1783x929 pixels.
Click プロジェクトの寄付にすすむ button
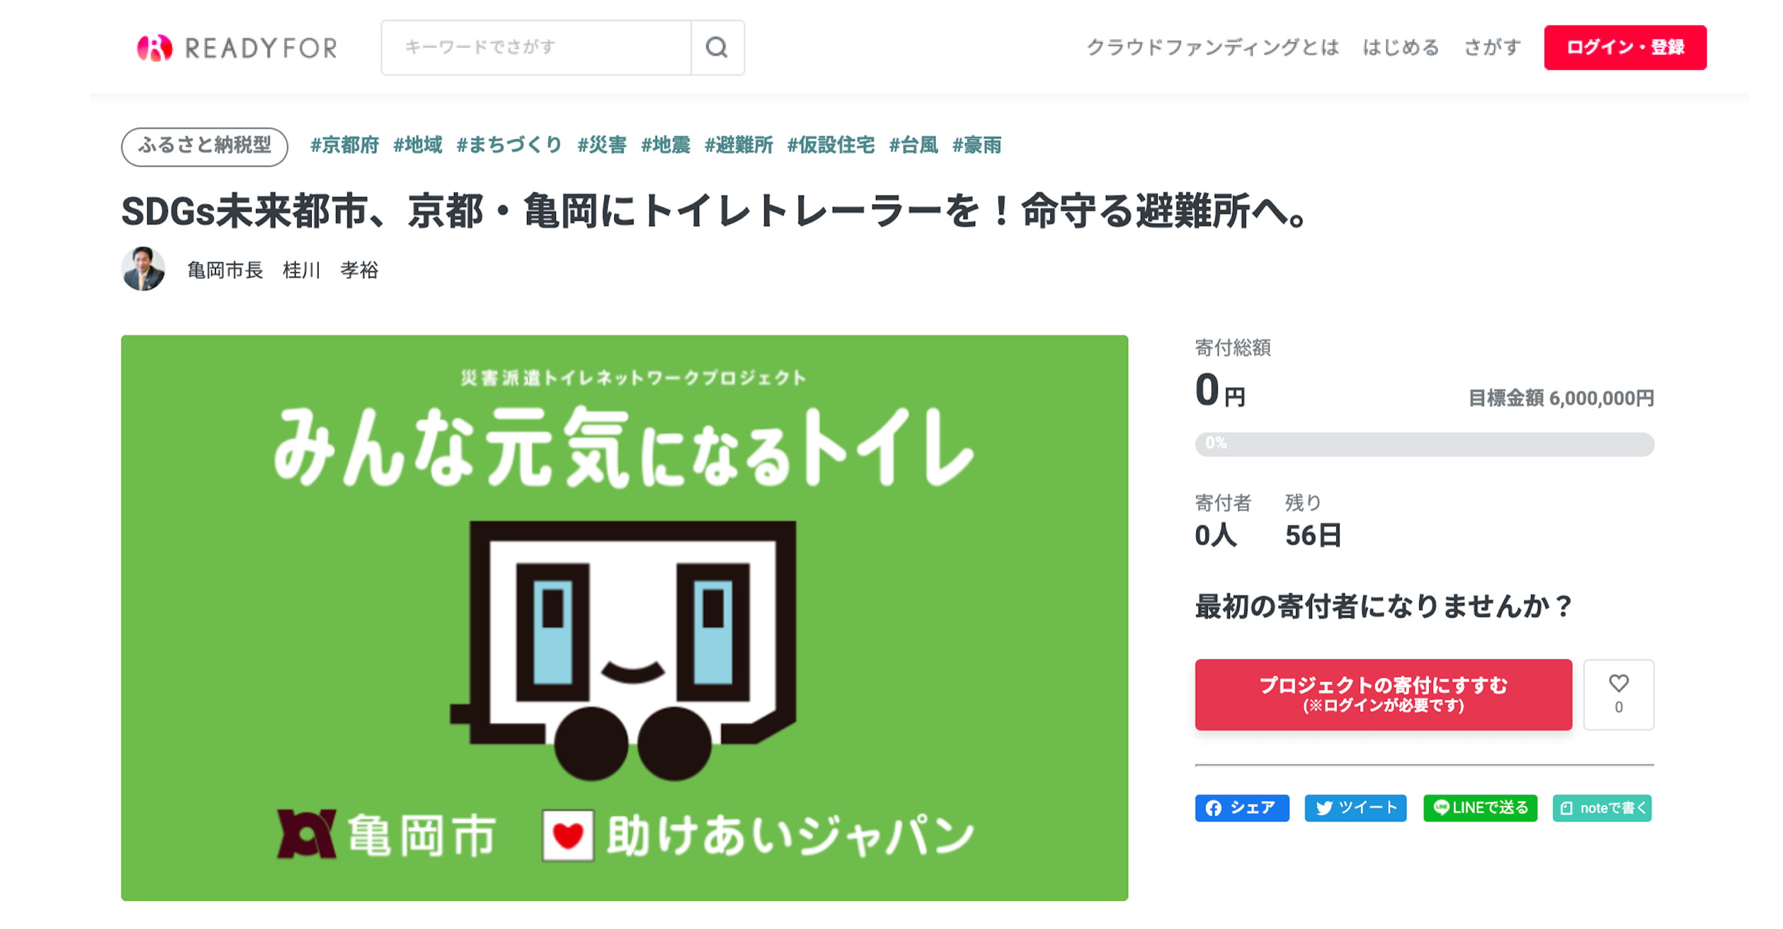click(1383, 694)
